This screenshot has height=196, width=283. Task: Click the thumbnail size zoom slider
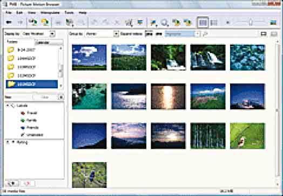tap(251, 23)
